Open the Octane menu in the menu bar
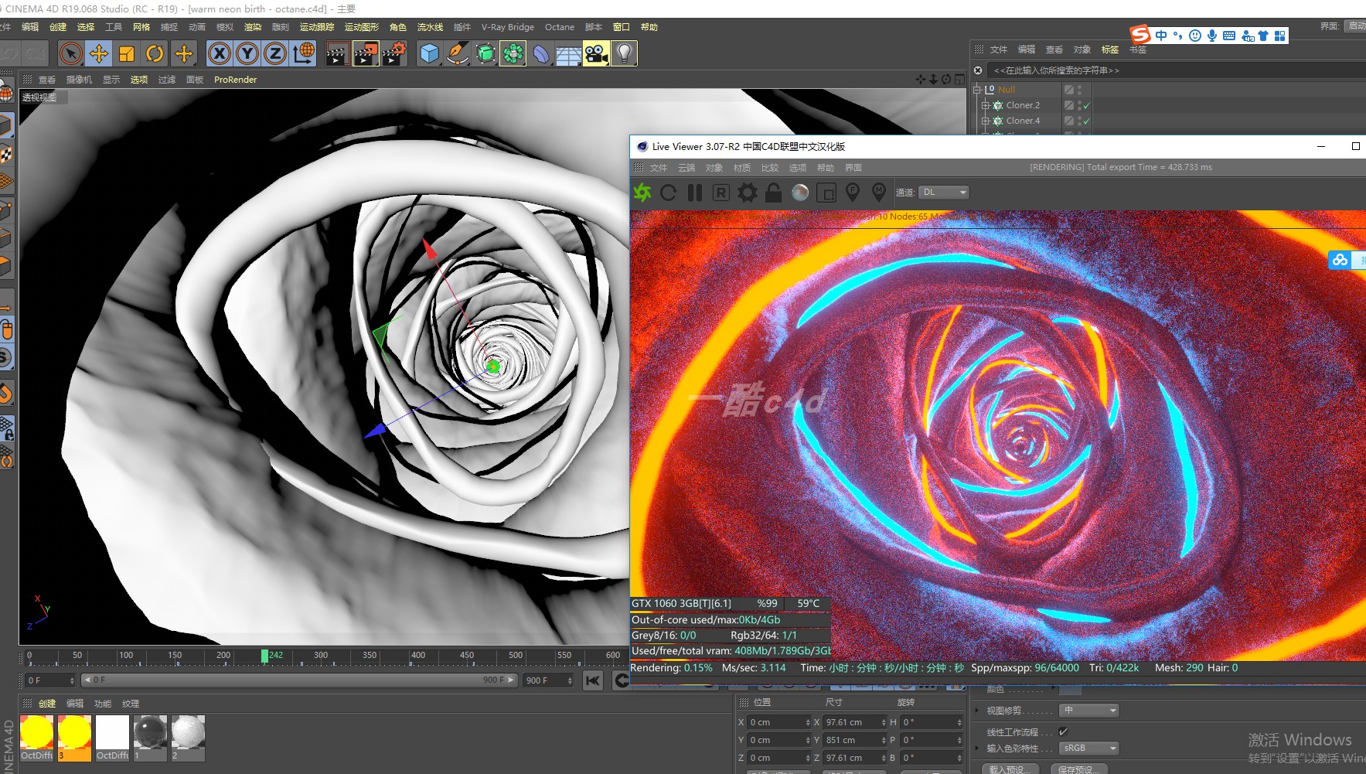 (x=559, y=27)
